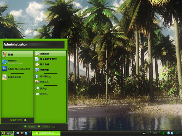The image size is (182, 136).
Task: Open the Search (搜索) item
Action: [x=50, y=88]
